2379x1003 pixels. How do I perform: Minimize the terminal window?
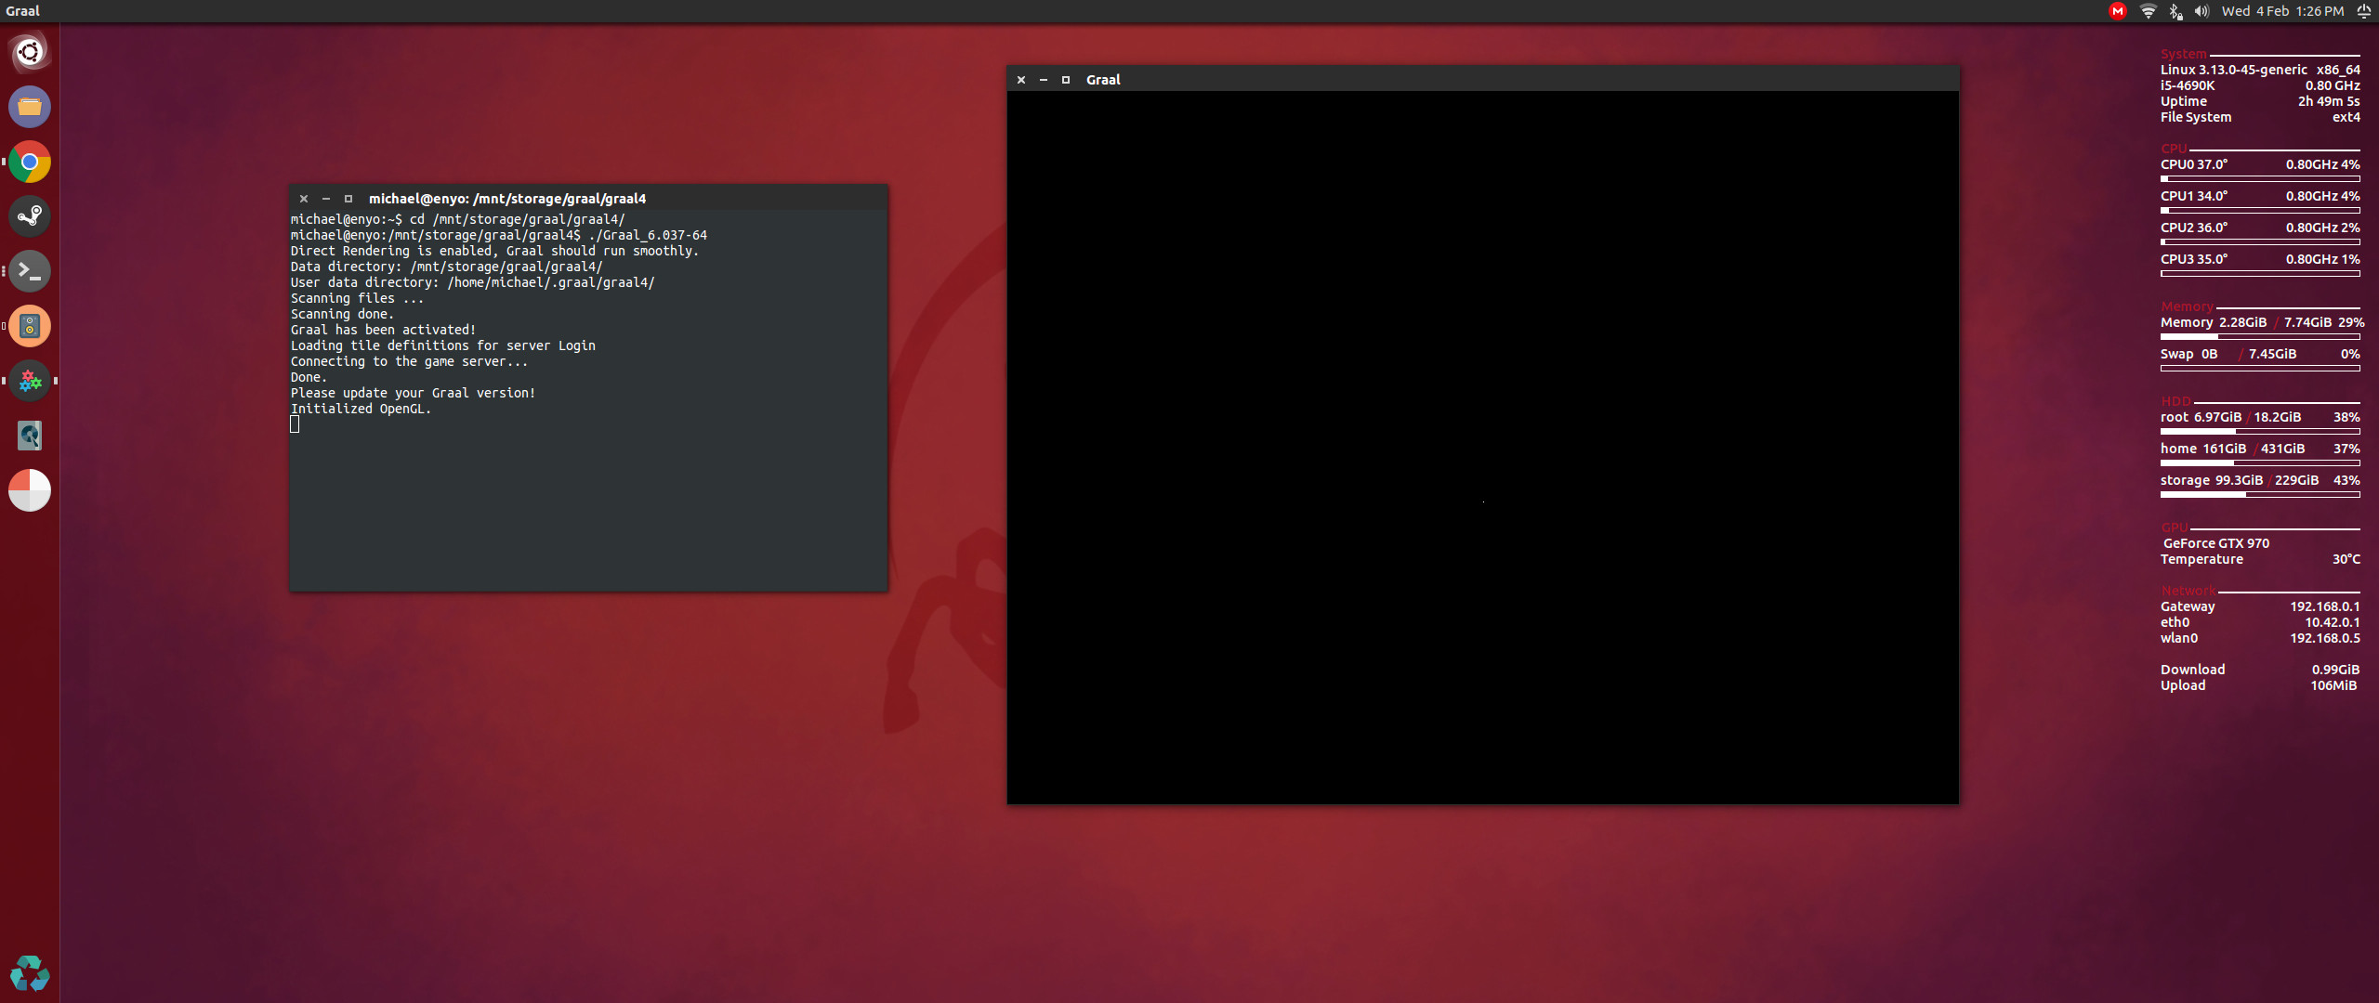point(326,199)
